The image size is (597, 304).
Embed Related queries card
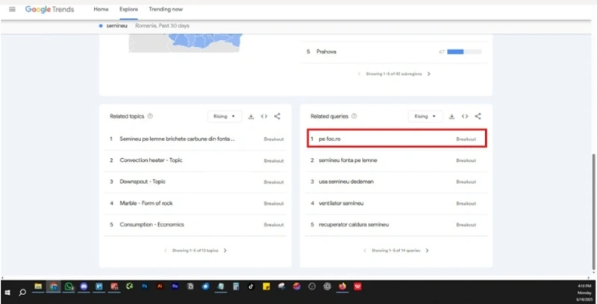465,116
